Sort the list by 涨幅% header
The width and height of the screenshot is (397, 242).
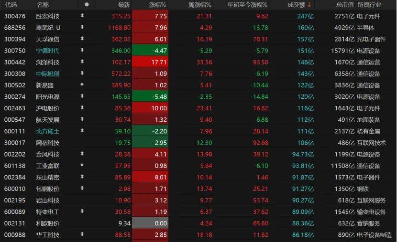(x=156, y=5)
